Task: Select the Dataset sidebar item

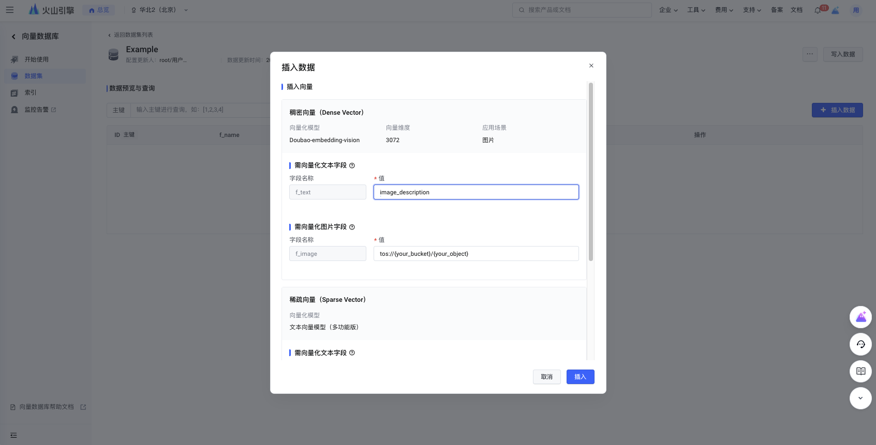Action: 44,76
